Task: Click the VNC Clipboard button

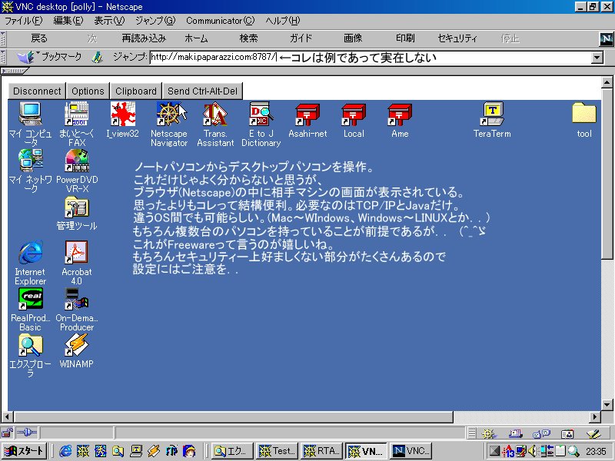Action: (x=136, y=91)
